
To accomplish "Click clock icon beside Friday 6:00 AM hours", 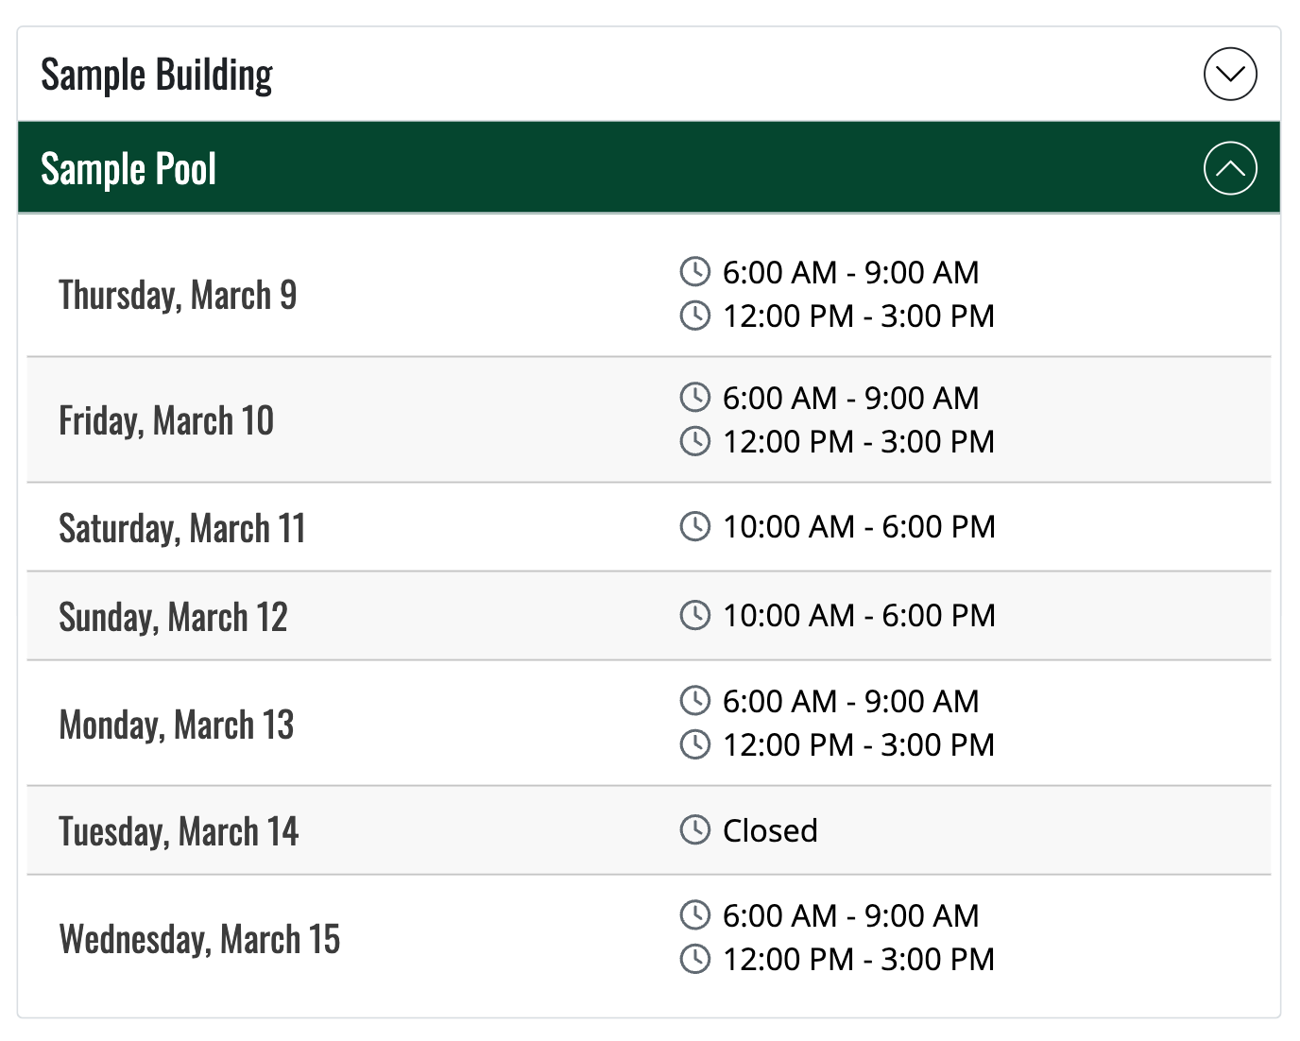I will (694, 398).
